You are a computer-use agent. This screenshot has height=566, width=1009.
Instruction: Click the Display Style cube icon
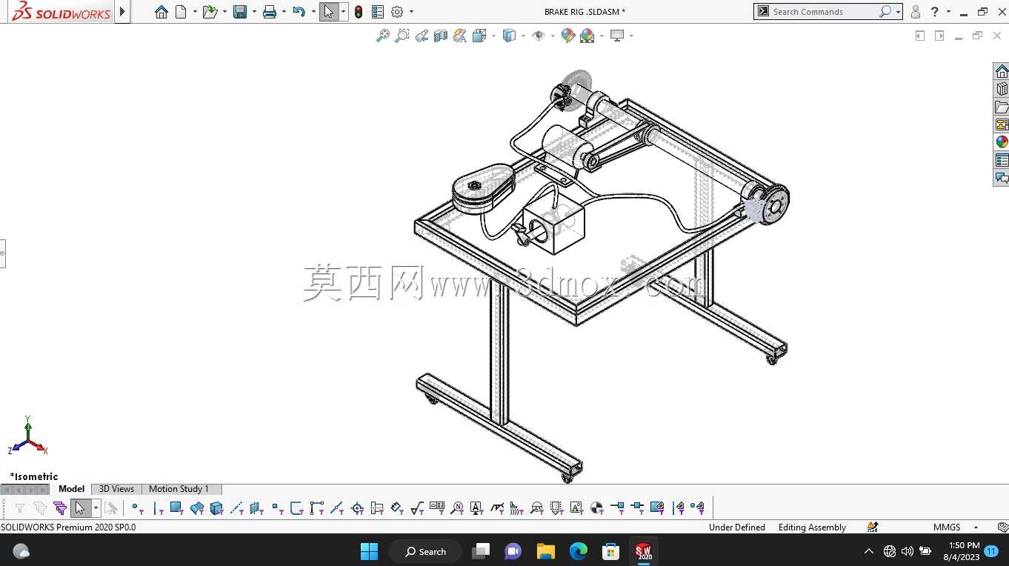509,36
